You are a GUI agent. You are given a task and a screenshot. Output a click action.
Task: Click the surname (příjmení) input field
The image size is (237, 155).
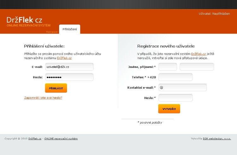point(197,67)
